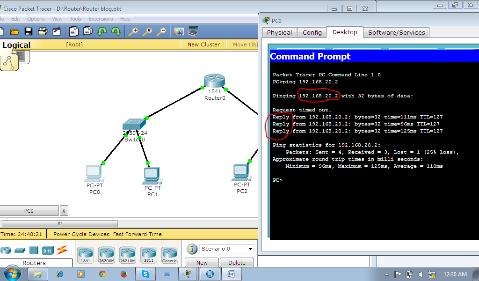Open Skype from the taskbar
This screenshot has height=281, width=479.
pos(145,274)
